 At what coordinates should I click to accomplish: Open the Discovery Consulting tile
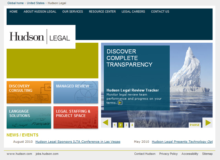29,92
